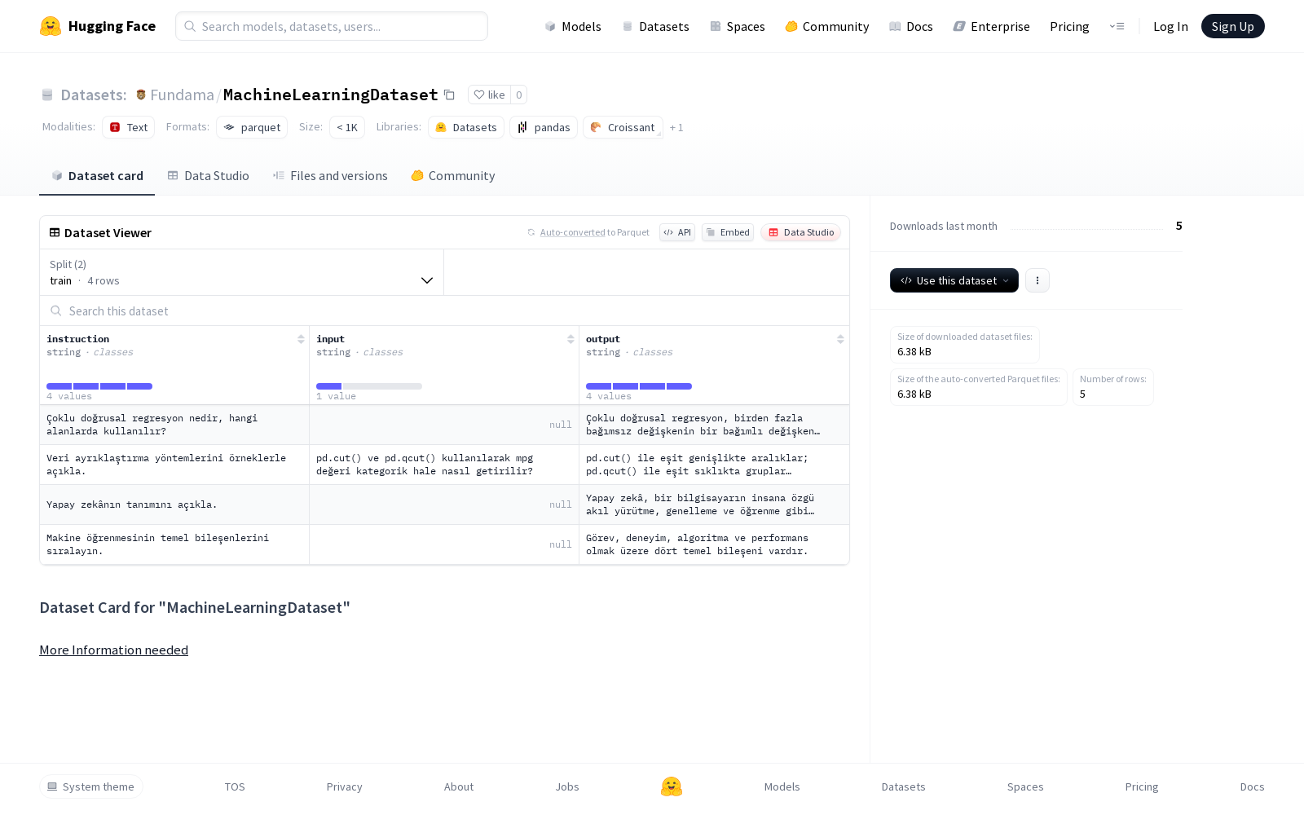Open the more navigation menu icon
The image size is (1304, 815).
1117,26
